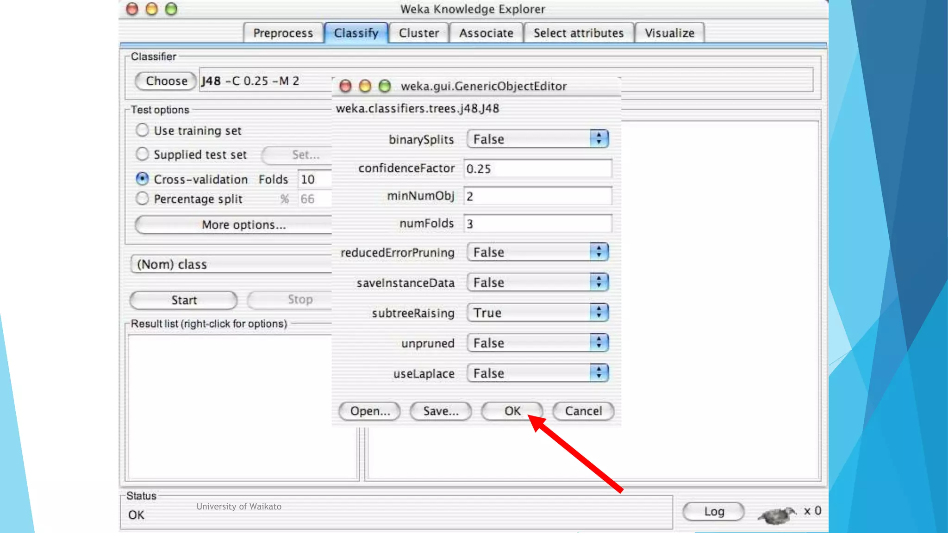
Task: Click the green zoom button of Weka Explorer window
Action: coord(171,9)
